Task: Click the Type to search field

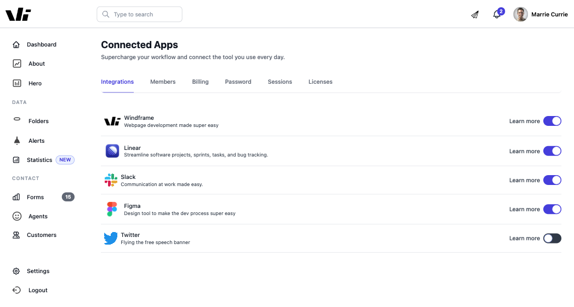Action: coord(139,14)
